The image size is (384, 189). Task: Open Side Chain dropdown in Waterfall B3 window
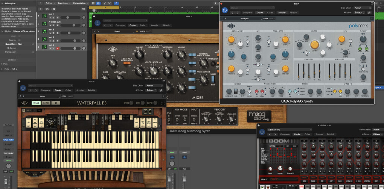(x=154, y=86)
